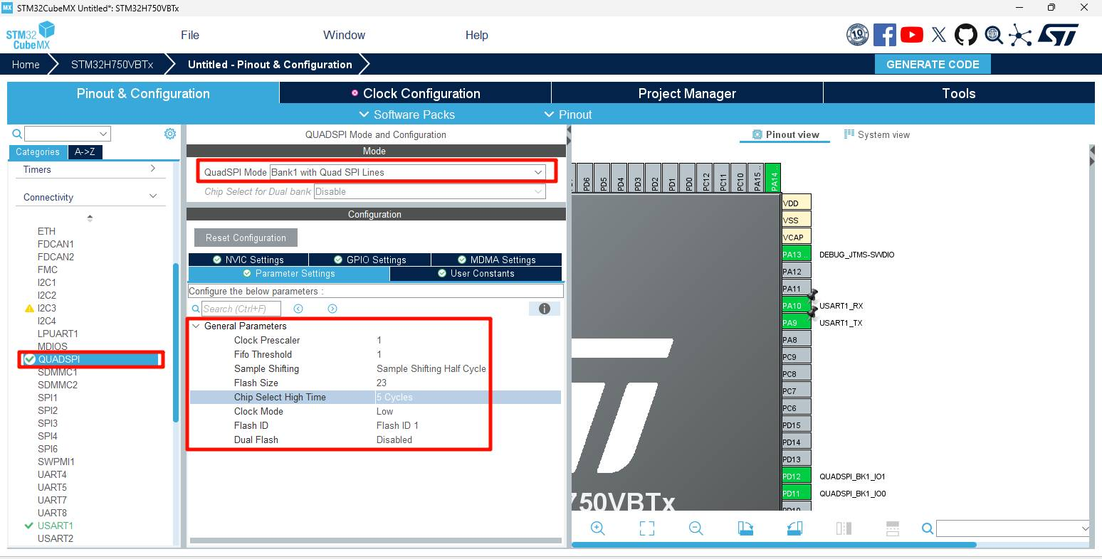Open the User Constants tab
Viewport: 1102px width, 559px height.
pyautogui.click(x=476, y=273)
